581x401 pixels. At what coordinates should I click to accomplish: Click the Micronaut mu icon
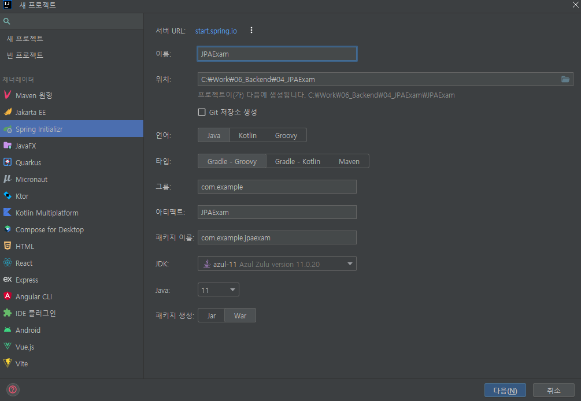click(8, 179)
